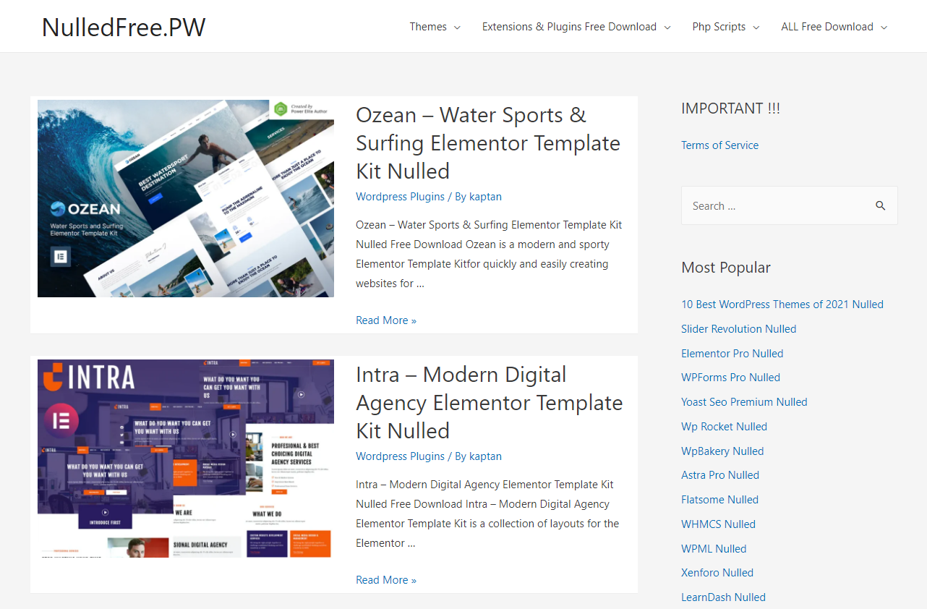The image size is (927, 609).
Task: Open Xenforo Nulled link
Action: coord(717,573)
